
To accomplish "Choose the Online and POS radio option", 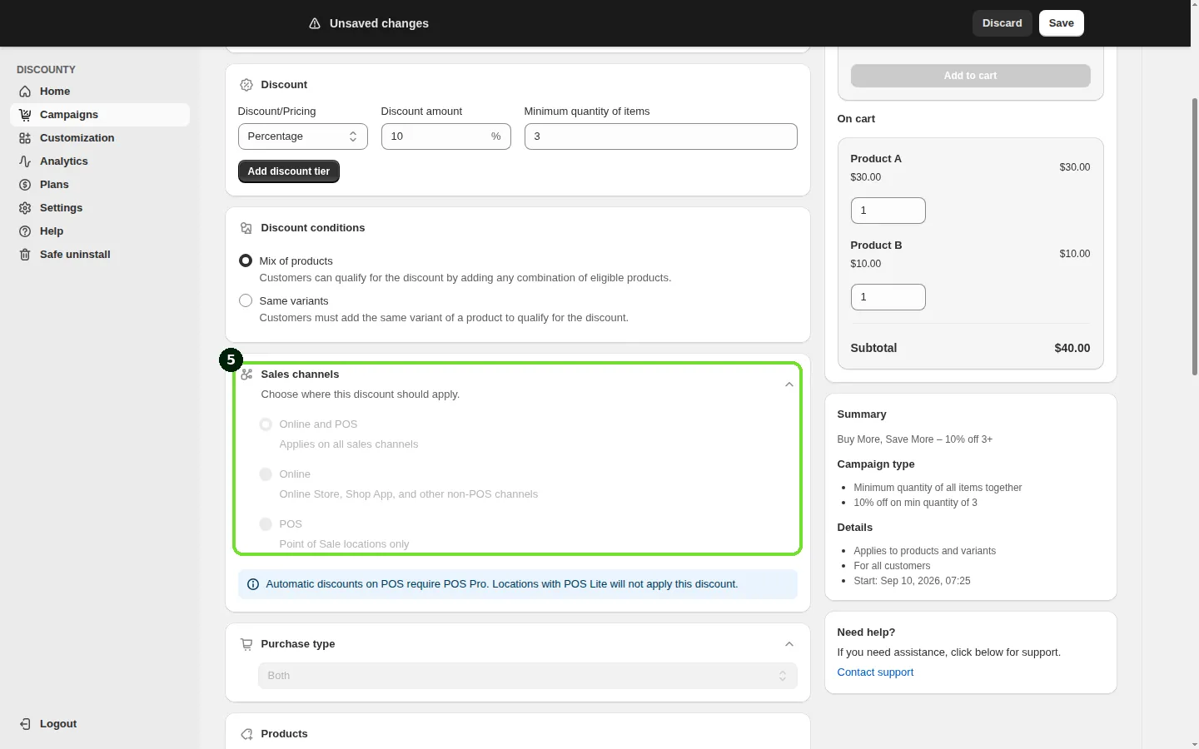I will [266, 424].
